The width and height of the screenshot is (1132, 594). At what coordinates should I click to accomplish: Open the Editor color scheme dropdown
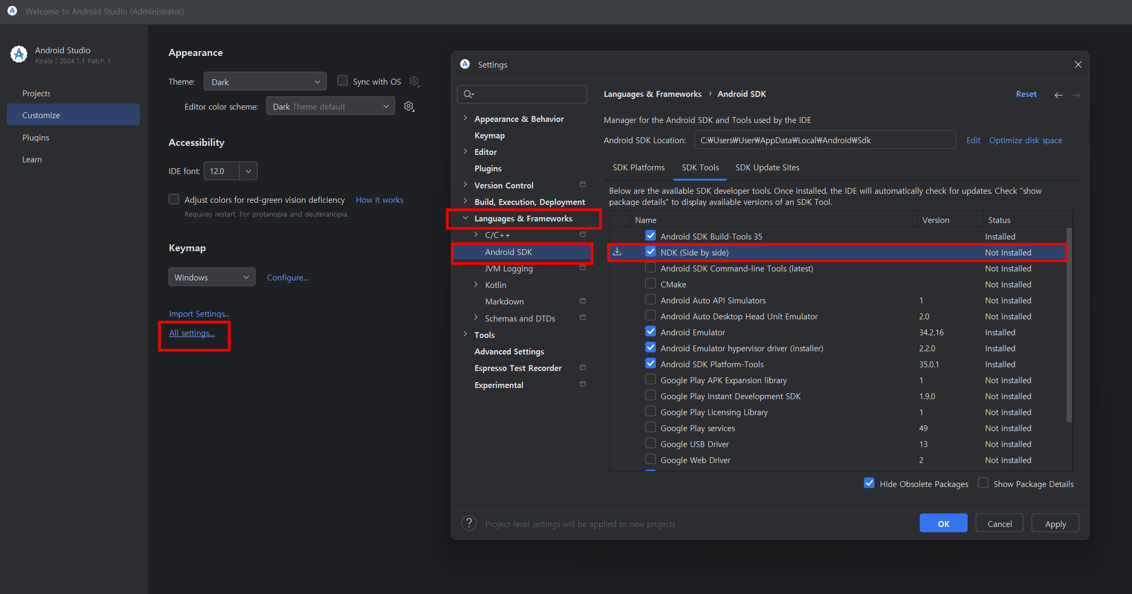click(330, 106)
